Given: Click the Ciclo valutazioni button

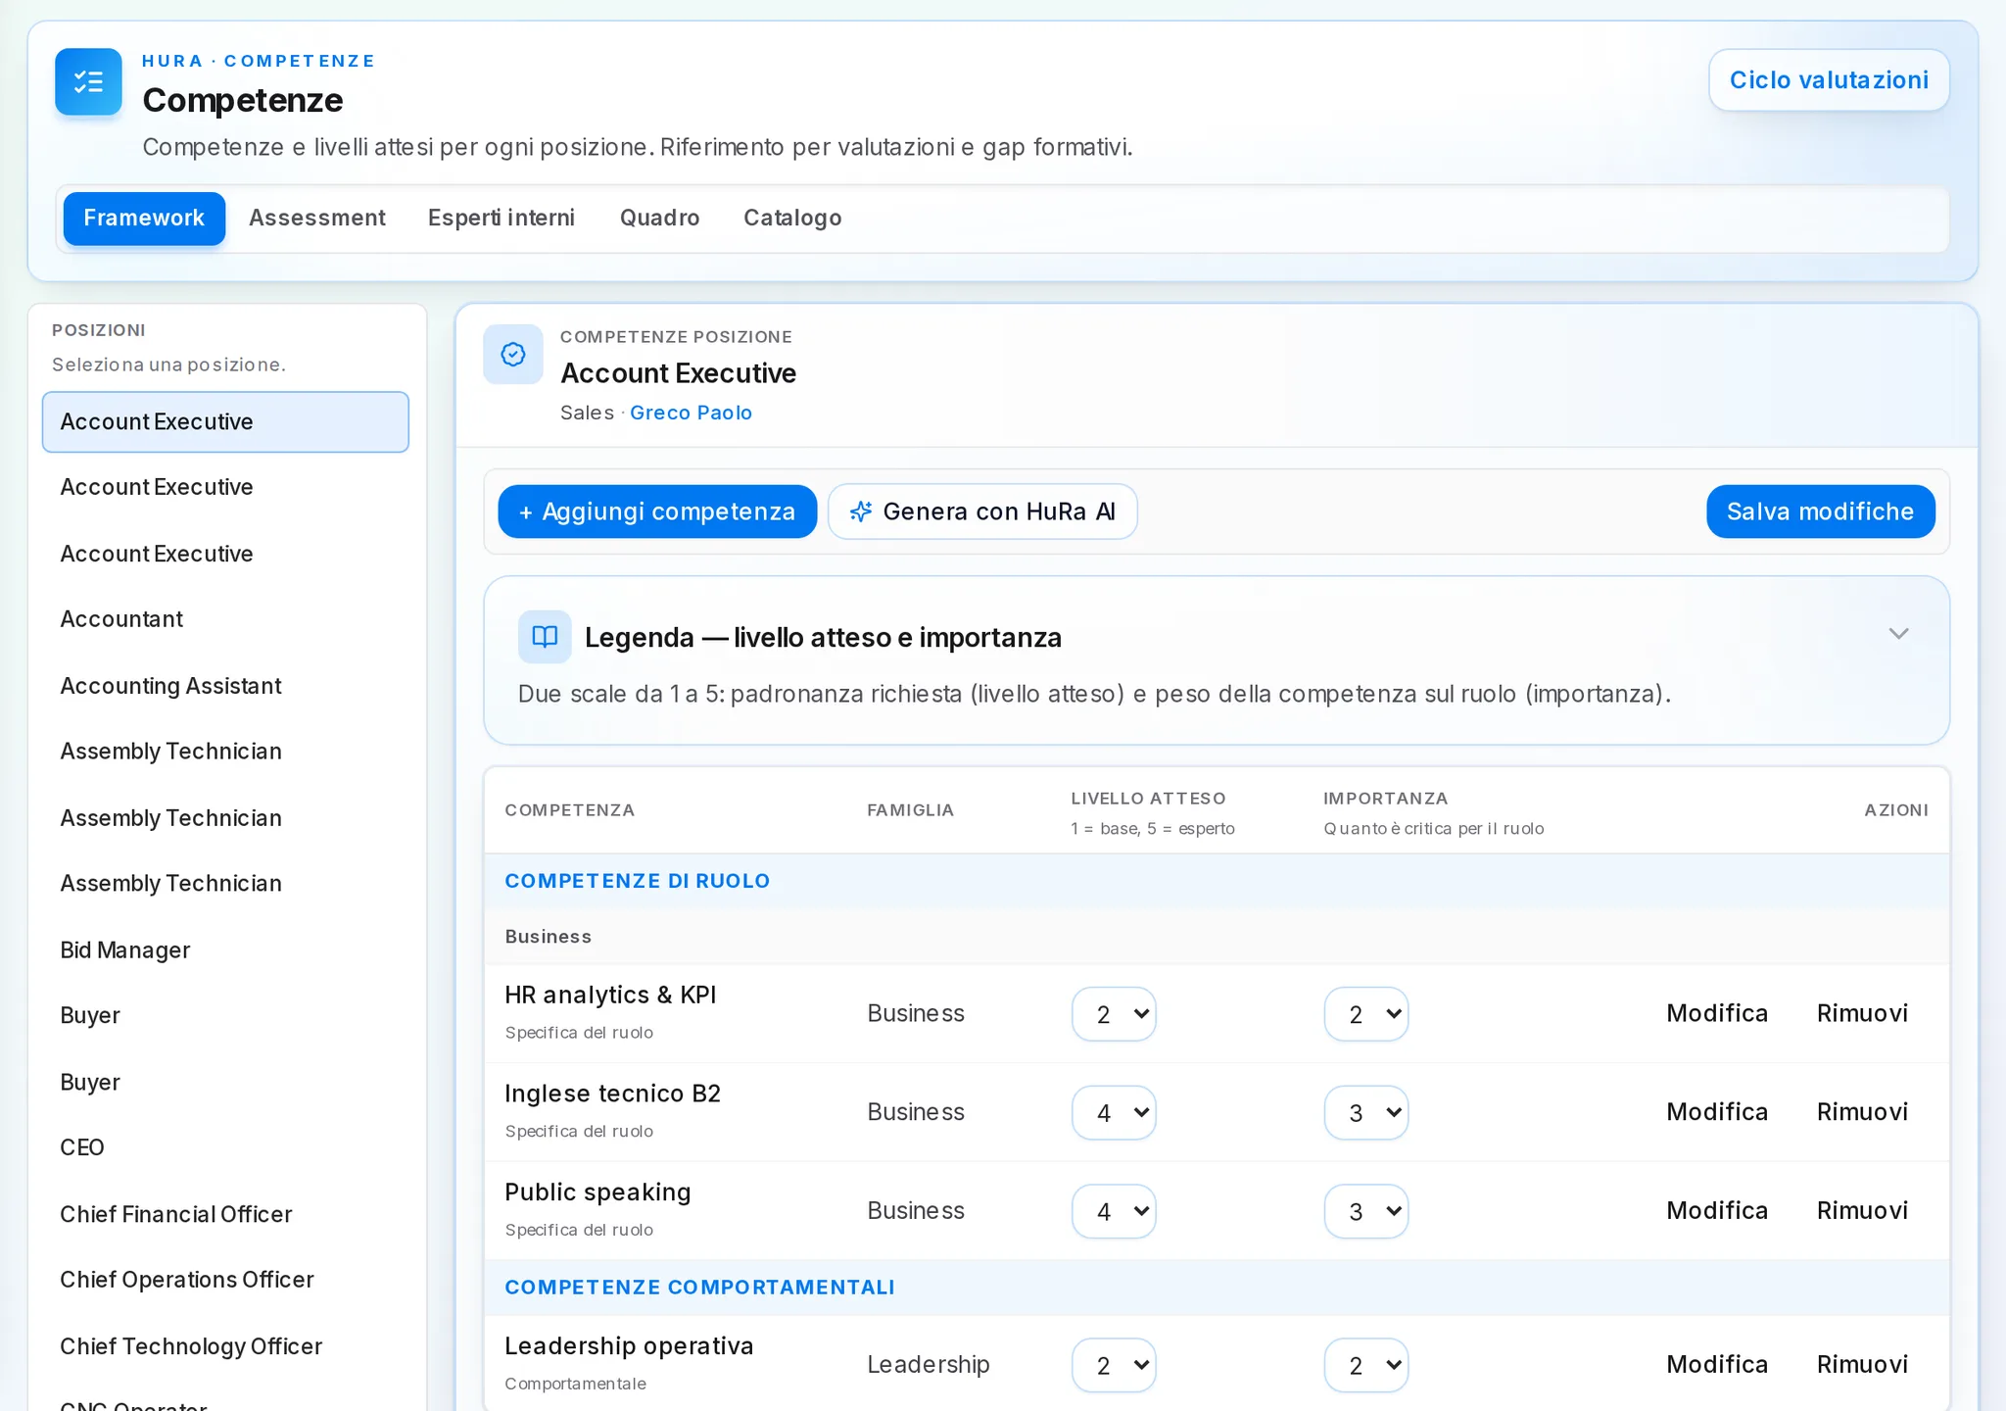Looking at the screenshot, I should click(1829, 80).
